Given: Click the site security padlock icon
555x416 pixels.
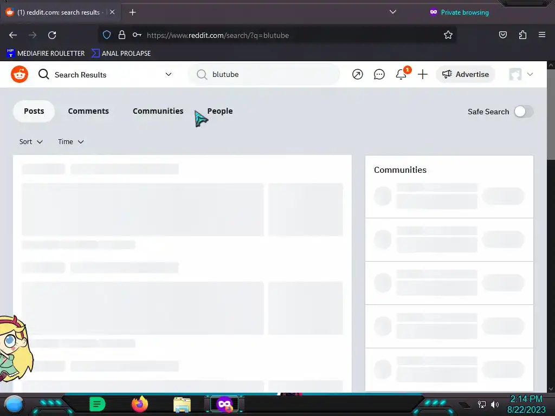Looking at the screenshot, I should [122, 35].
